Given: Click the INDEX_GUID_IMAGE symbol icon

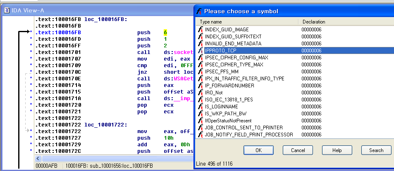Looking at the screenshot, I should [200, 30].
